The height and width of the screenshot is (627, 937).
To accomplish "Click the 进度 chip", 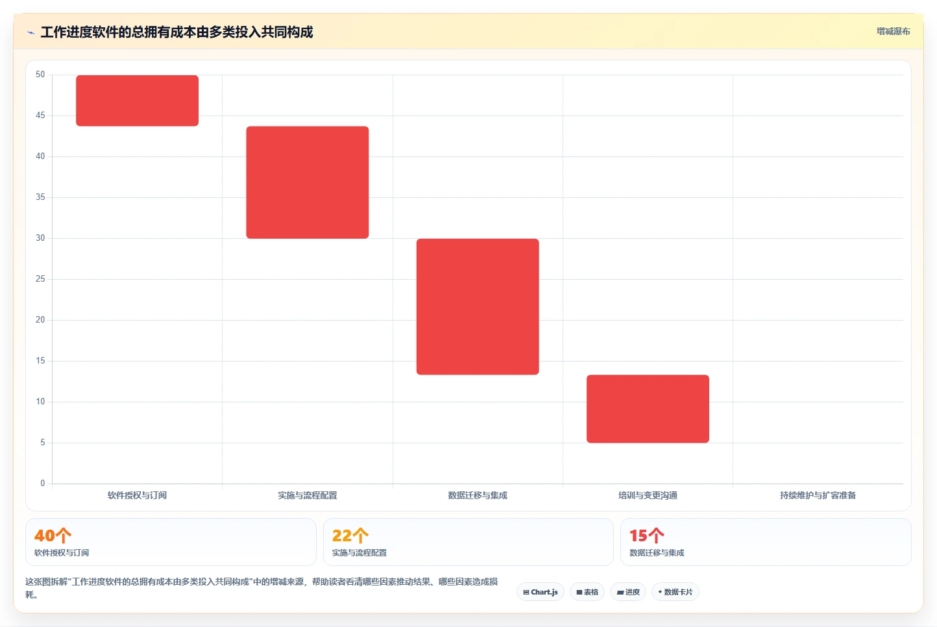I will (628, 592).
